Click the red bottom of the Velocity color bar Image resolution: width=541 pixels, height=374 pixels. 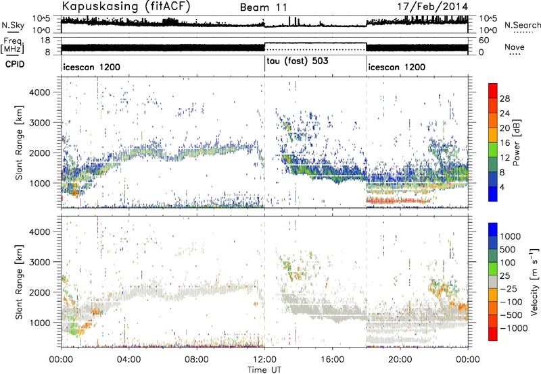[x=493, y=334]
